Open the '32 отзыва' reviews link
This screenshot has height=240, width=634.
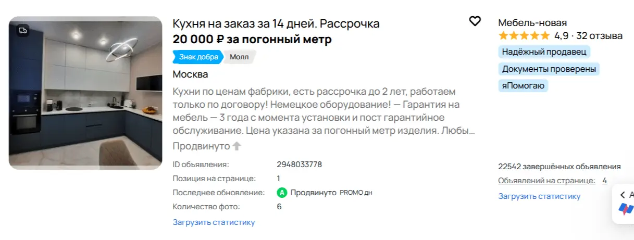[599, 36]
